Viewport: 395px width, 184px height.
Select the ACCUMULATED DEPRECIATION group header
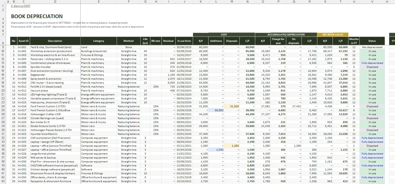(286, 34)
